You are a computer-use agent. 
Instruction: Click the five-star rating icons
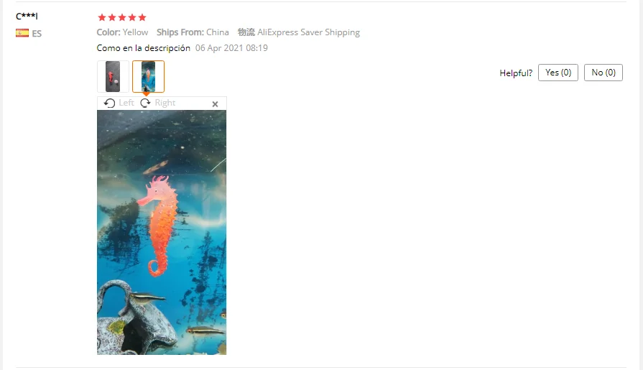(122, 17)
